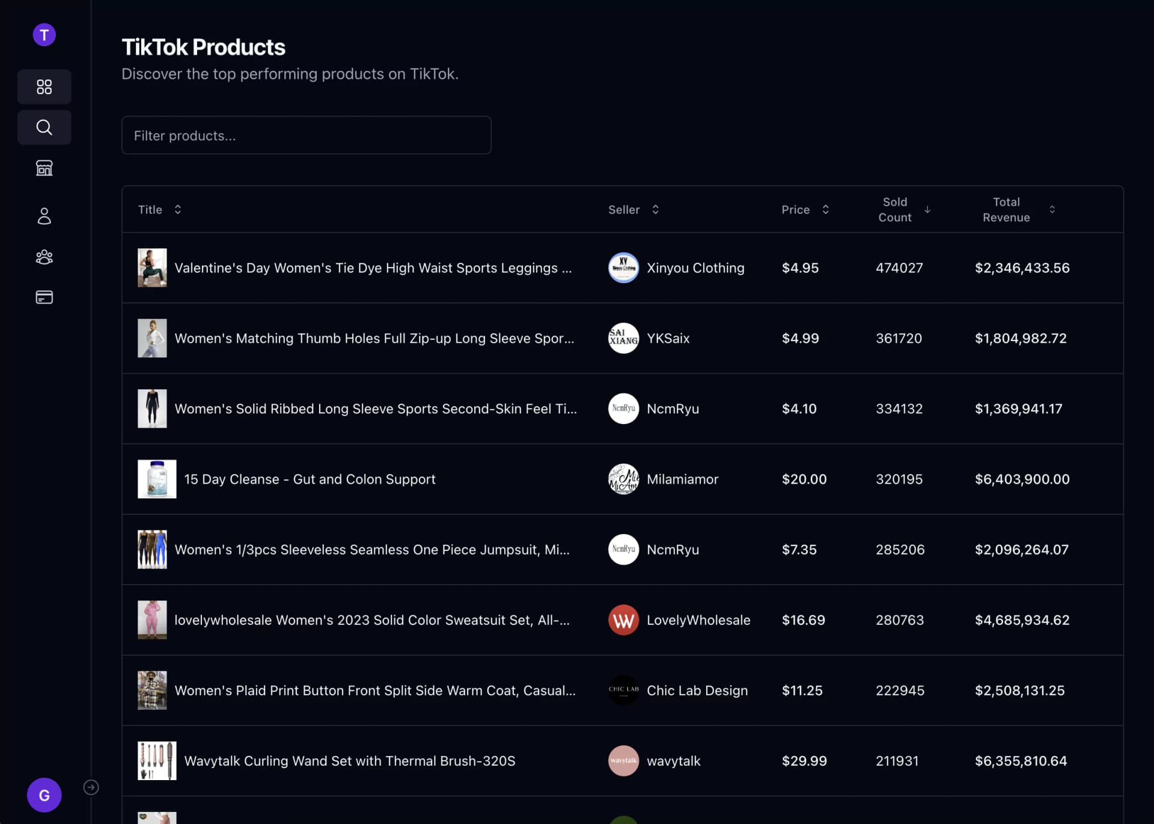Select Chic Lab Design seller name
This screenshot has width=1154, height=824.
coord(697,690)
